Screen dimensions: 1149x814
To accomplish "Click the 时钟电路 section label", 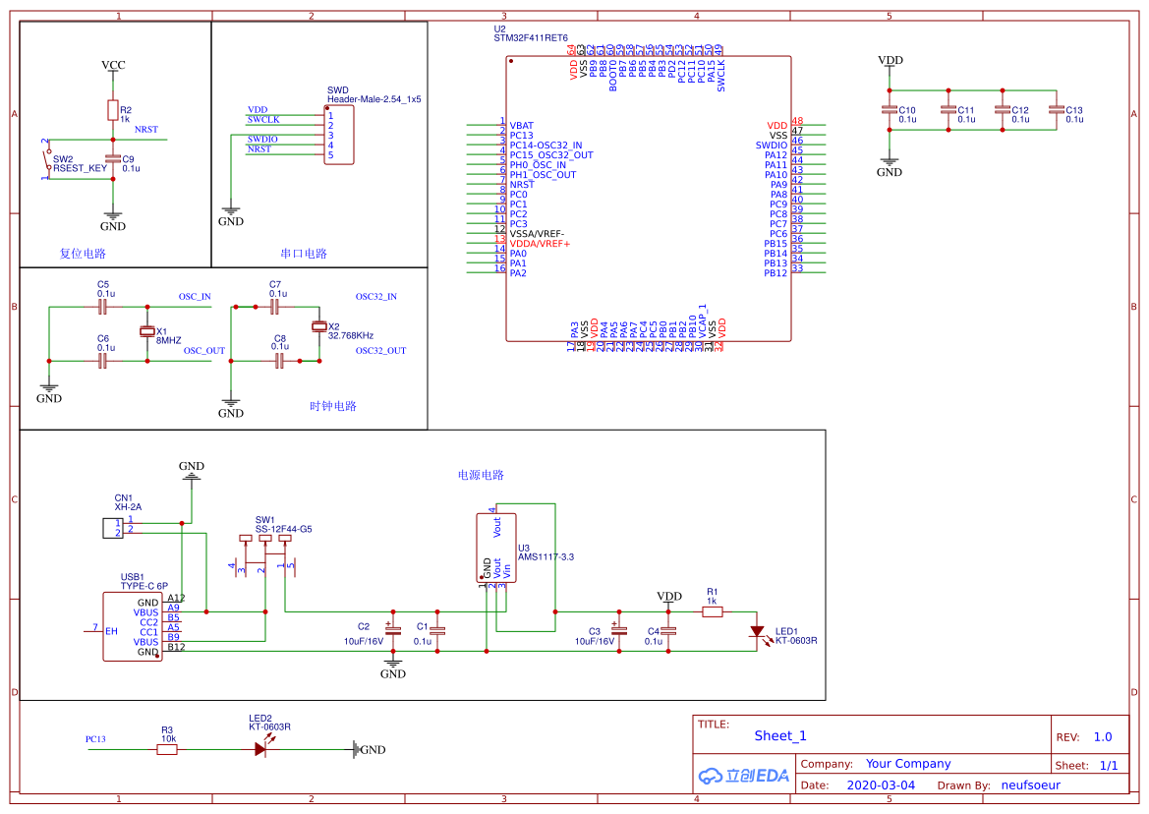I will pyautogui.click(x=332, y=406).
